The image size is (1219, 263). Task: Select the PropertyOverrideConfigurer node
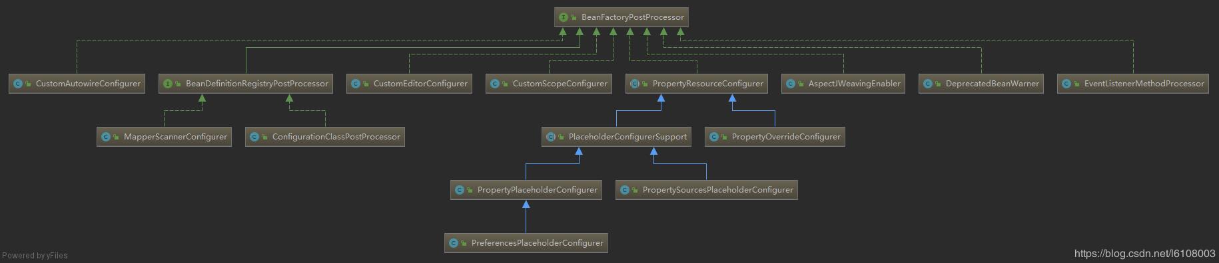tap(775, 137)
